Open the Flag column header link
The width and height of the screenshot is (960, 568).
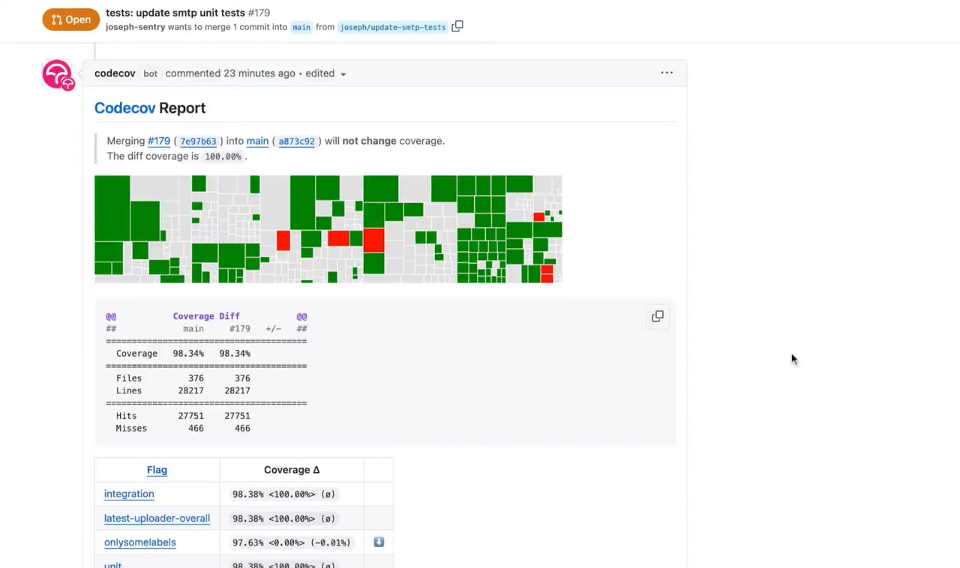point(157,470)
